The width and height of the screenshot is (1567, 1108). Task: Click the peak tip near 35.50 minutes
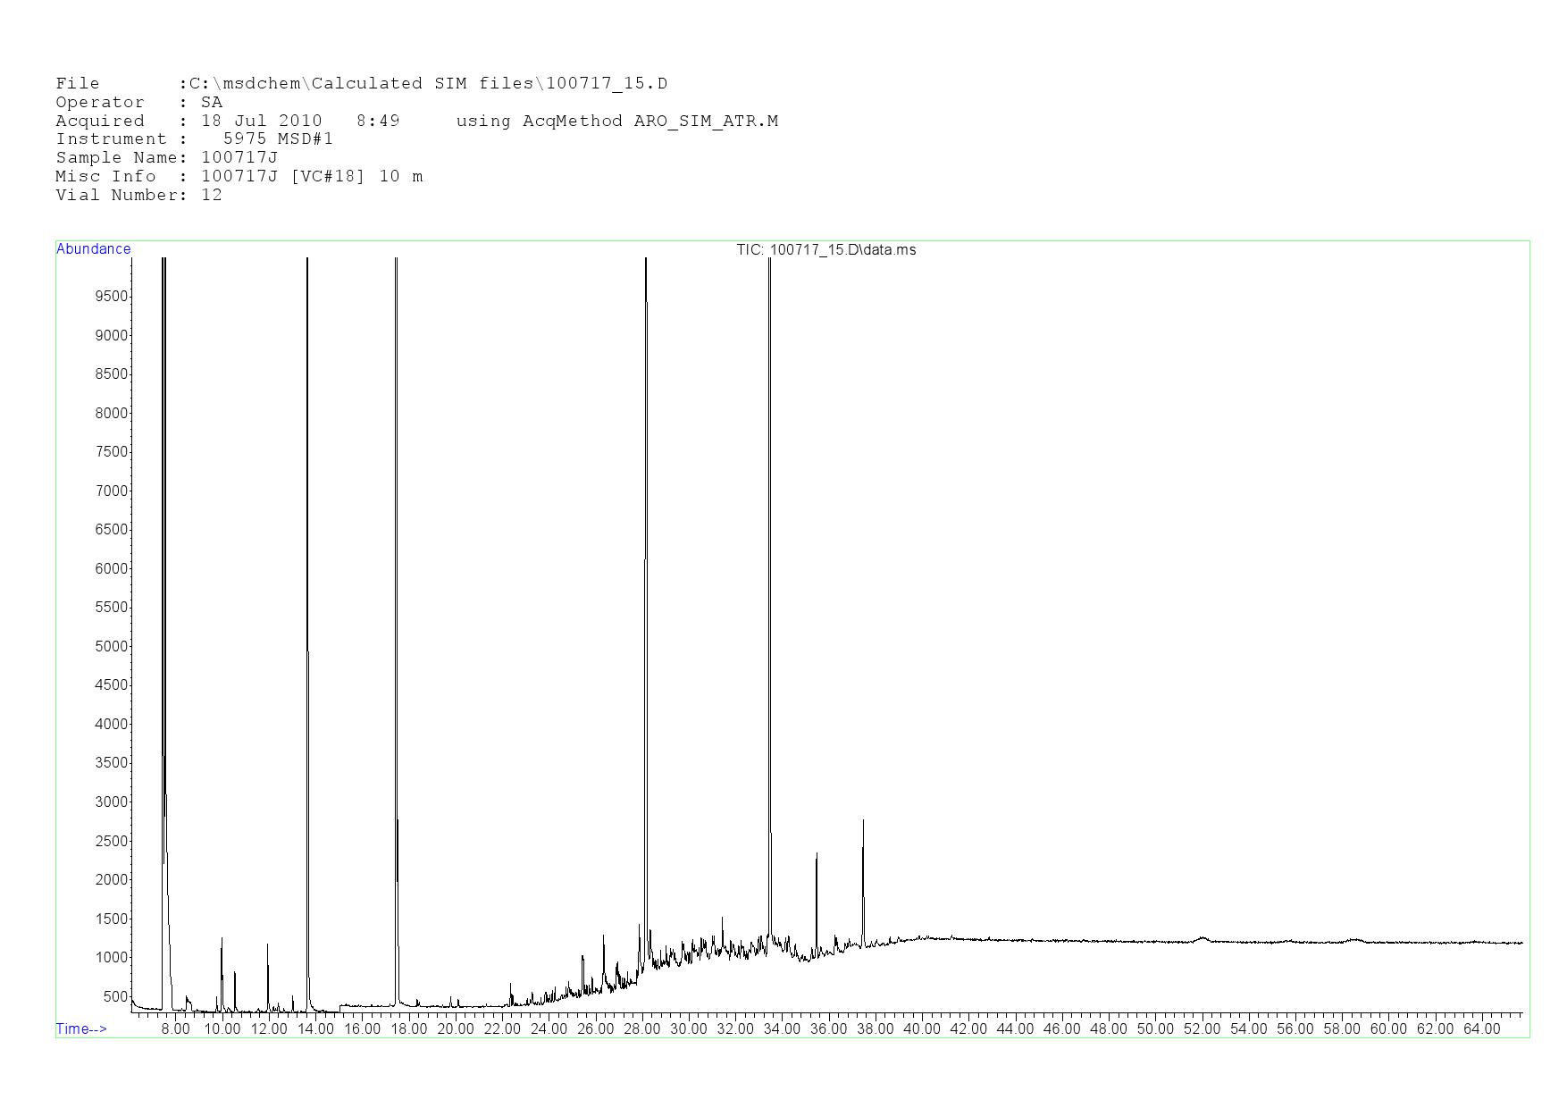817,856
